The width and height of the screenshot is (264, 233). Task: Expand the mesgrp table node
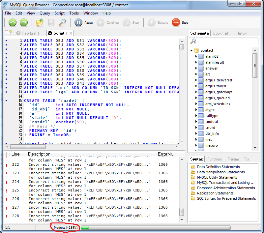[196, 145]
